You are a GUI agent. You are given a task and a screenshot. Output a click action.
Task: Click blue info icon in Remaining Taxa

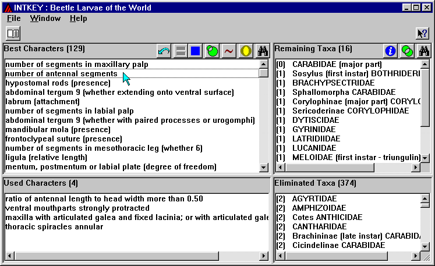[390, 51]
